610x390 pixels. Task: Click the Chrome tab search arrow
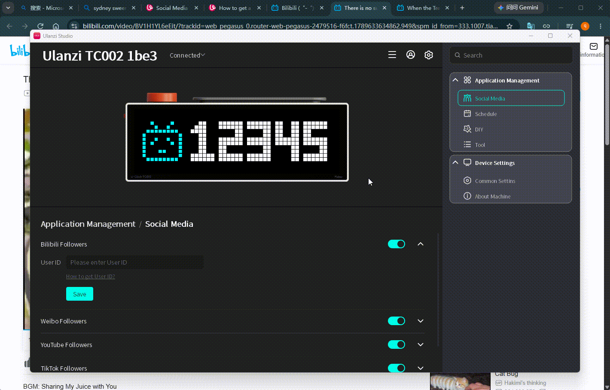pyautogui.click(x=8, y=8)
